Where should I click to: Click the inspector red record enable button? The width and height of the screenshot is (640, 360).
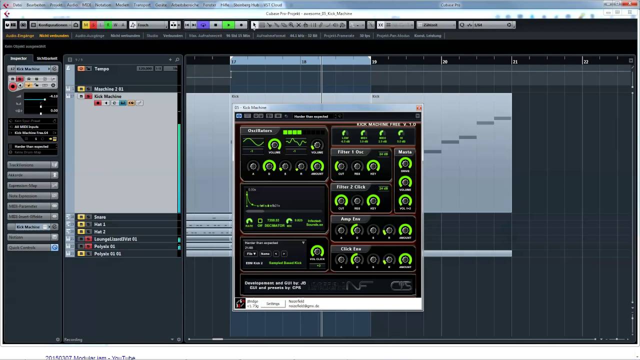(13, 86)
